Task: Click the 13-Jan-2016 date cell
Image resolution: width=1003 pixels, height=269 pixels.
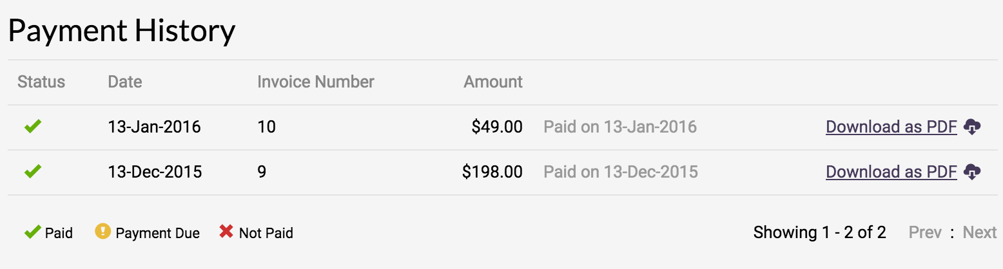Action: click(x=154, y=127)
